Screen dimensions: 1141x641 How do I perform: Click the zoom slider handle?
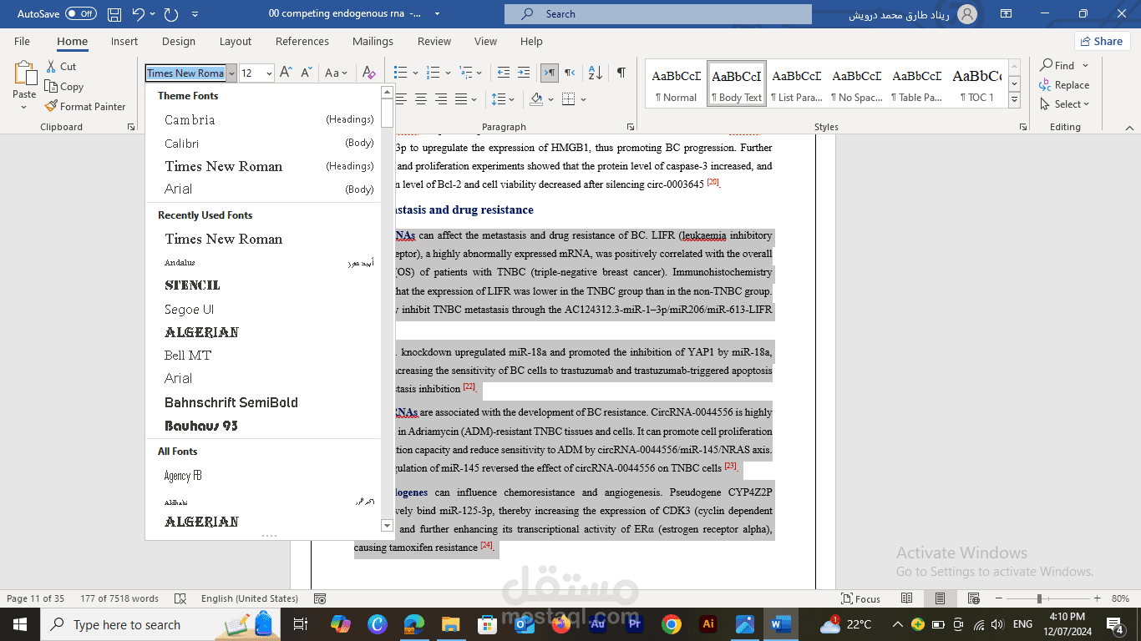[x=1039, y=598]
